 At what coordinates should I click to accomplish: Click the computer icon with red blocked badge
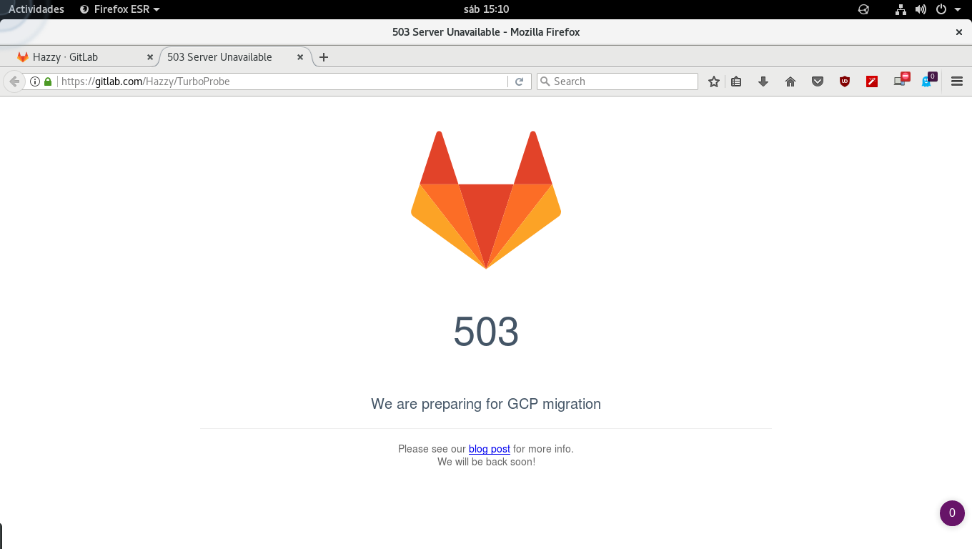pyautogui.click(x=901, y=80)
